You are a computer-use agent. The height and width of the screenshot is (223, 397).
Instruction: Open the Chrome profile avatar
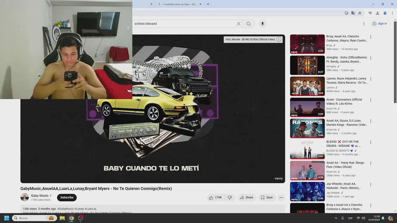click(385, 13)
